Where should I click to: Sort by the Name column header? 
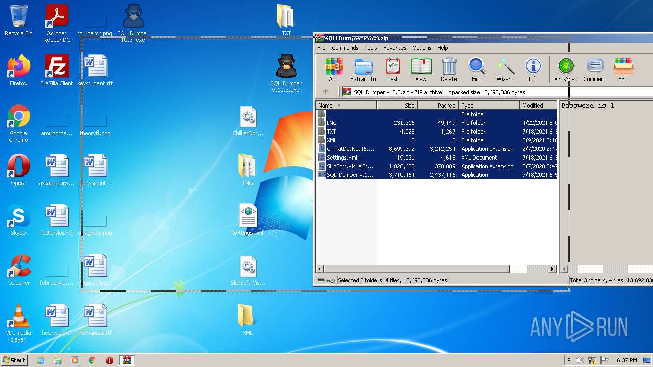tap(346, 106)
